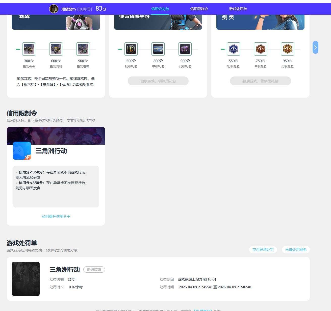
Task: Click the 550分 初级礼包 blue badge icon
Action: [x=234, y=49]
